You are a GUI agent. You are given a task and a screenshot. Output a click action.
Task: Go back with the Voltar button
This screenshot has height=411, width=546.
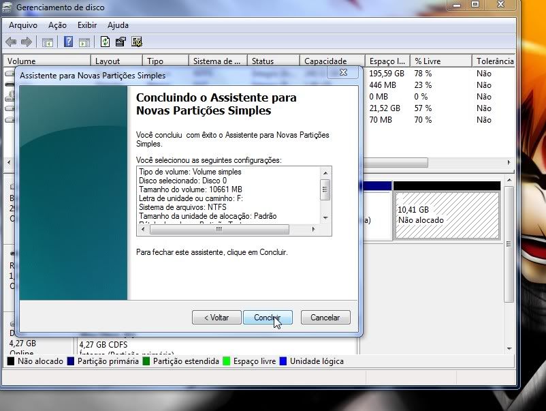pyautogui.click(x=216, y=318)
